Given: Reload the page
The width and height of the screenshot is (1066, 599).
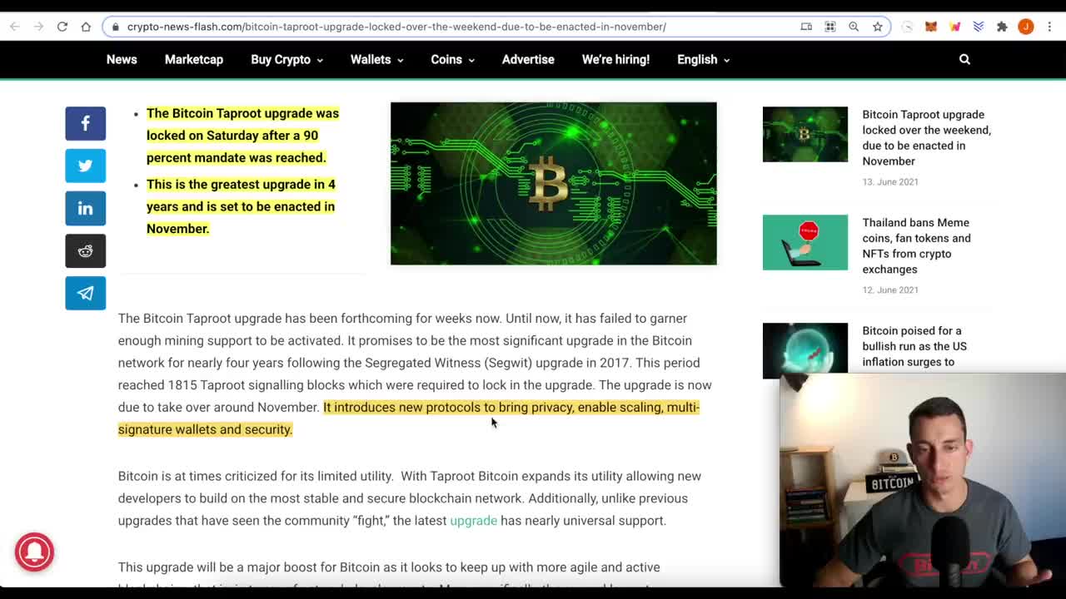Looking at the screenshot, I should pyautogui.click(x=62, y=27).
